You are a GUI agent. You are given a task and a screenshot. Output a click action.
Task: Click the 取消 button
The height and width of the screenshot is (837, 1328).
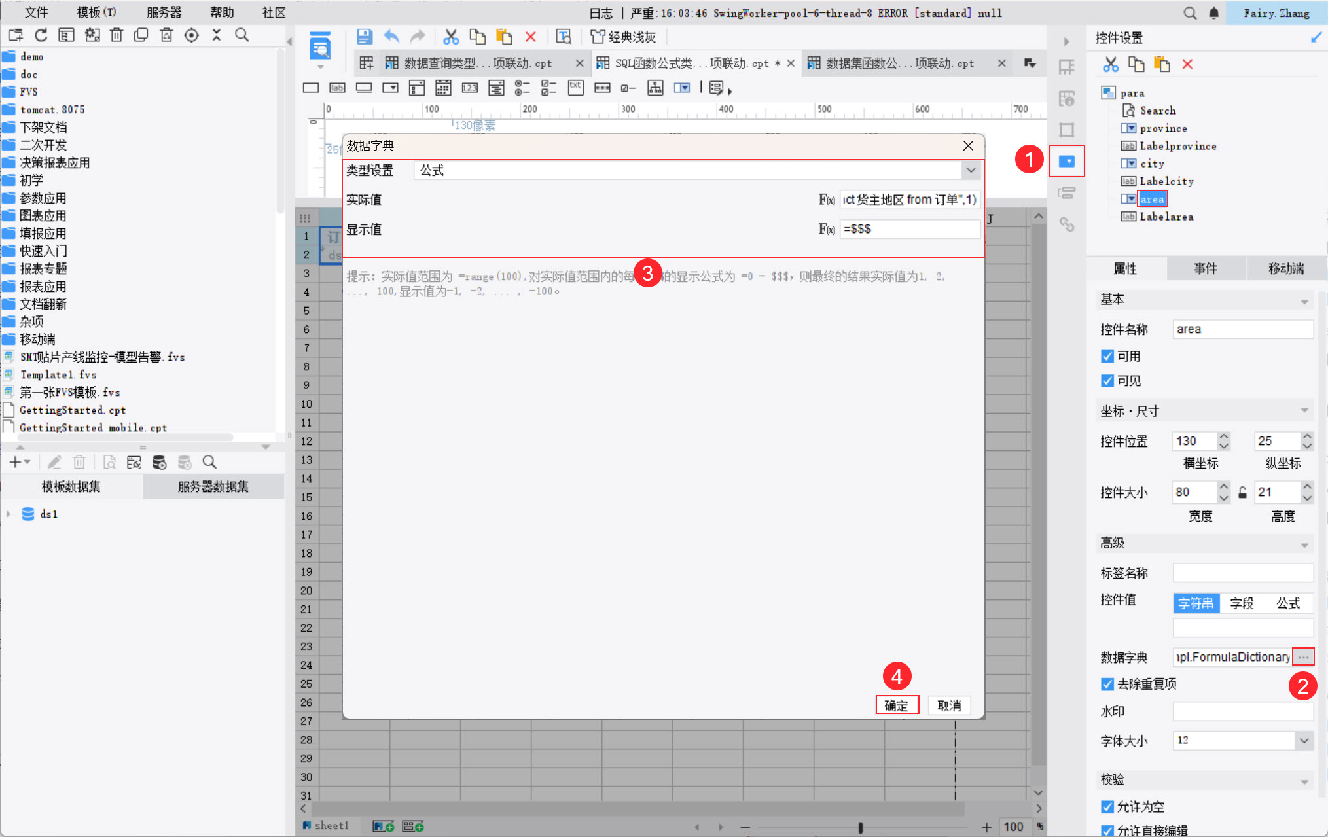coord(949,705)
